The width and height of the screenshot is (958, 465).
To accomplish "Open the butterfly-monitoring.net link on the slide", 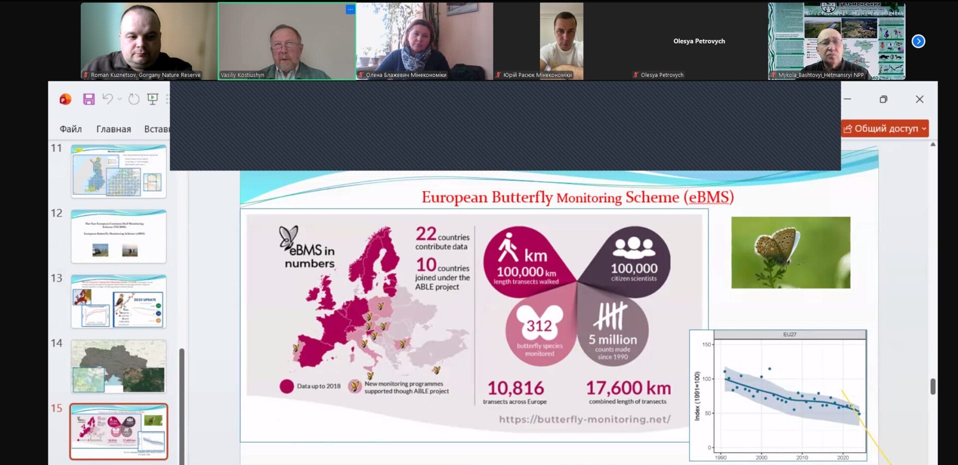I will 585,419.
